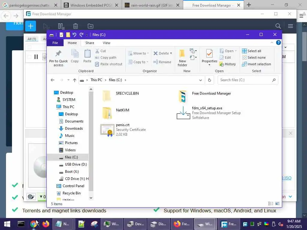
Task: Switch to the View ribbon tab
Action: (106, 43)
